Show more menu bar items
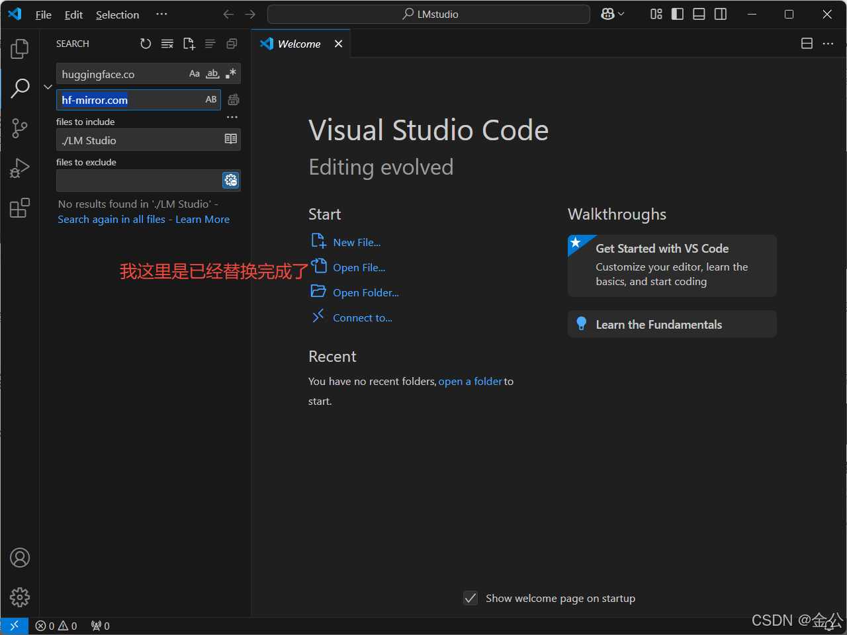The width and height of the screenshot is (847, 635). (161, 15)
